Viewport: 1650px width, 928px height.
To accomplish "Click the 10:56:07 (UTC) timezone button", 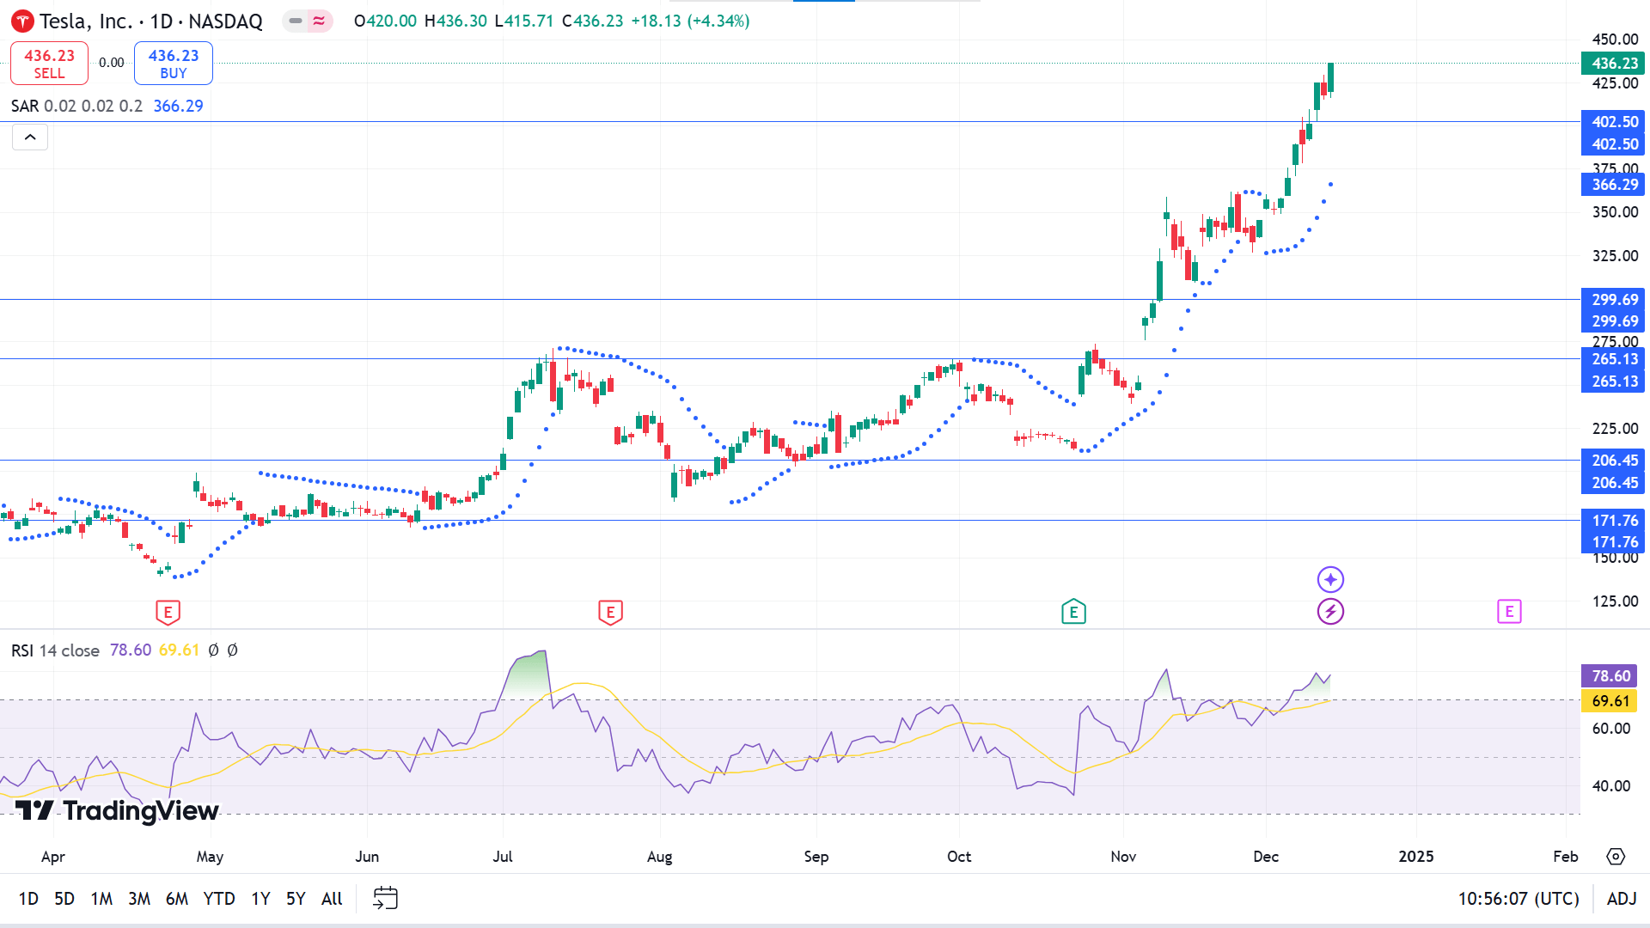I will pyautogui.click(x=1519, y=899).
